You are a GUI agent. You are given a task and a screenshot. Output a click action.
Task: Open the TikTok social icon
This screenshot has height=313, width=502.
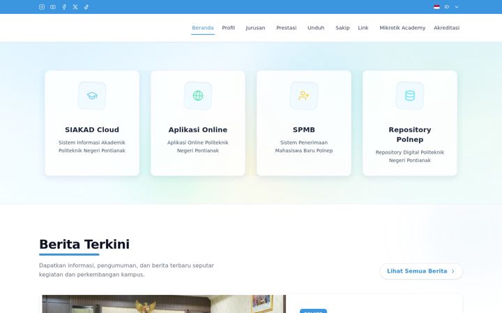[x=86, y=7]
